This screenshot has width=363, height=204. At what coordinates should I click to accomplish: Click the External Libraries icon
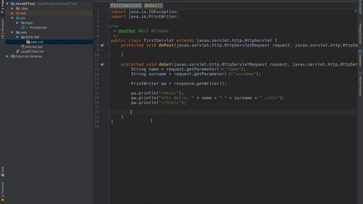click(12, 56)
